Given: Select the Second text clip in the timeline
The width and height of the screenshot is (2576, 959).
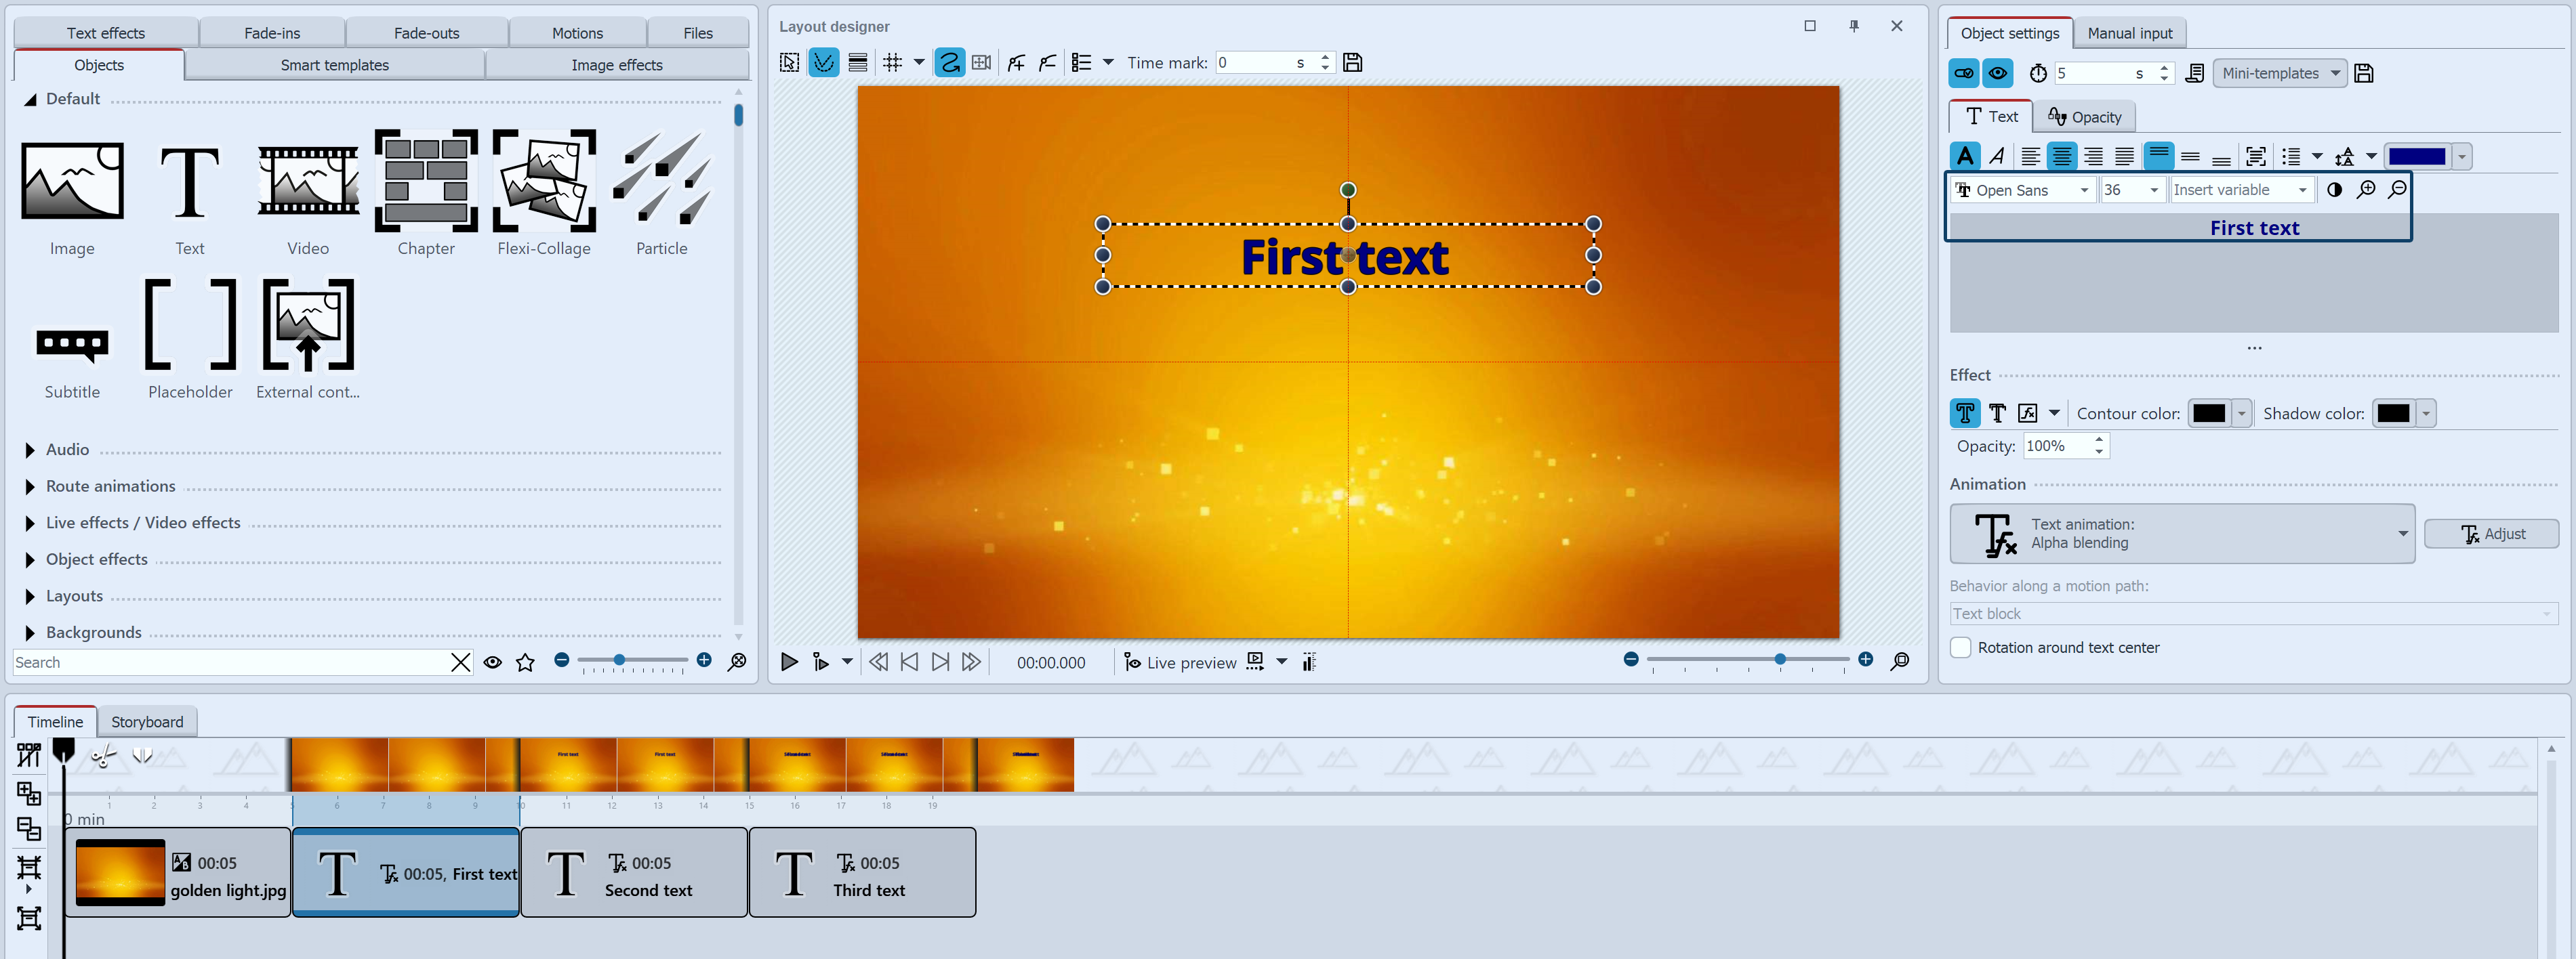Looking at the screenshot, I should (634, 872).
